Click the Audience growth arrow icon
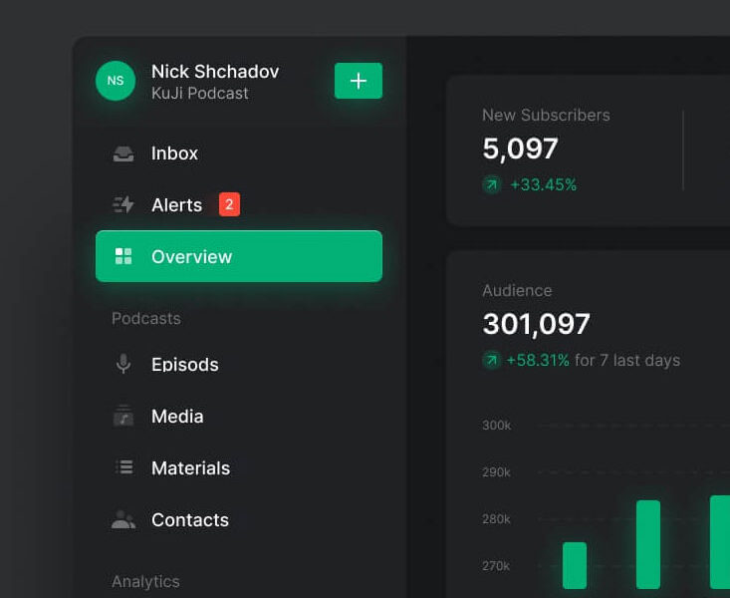The height and width of the screenshot is (598, 730). [x=492, y=360]
